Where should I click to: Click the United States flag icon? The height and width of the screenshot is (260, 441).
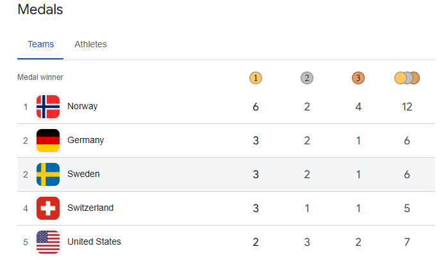click(48, 242)
